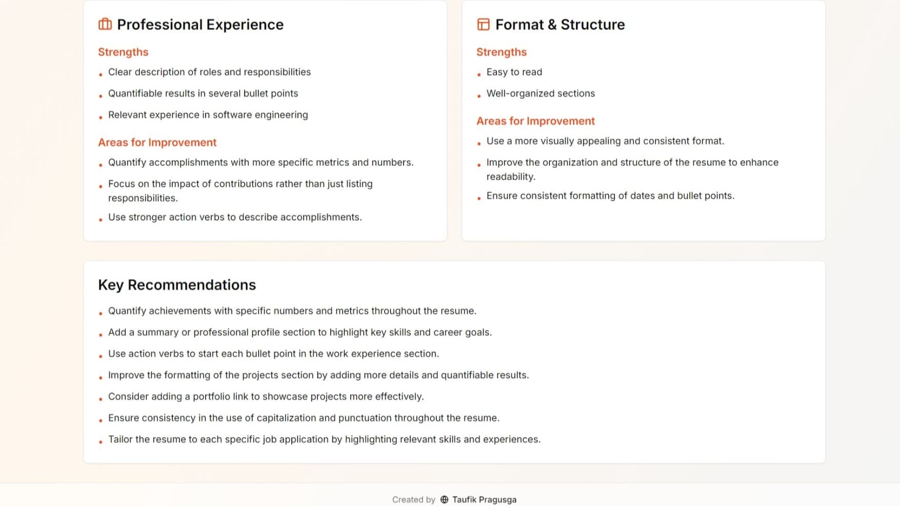Click the bullet marker before 'Quantify achievements'
Screen dimensions: 900x506
pos(101,313)
